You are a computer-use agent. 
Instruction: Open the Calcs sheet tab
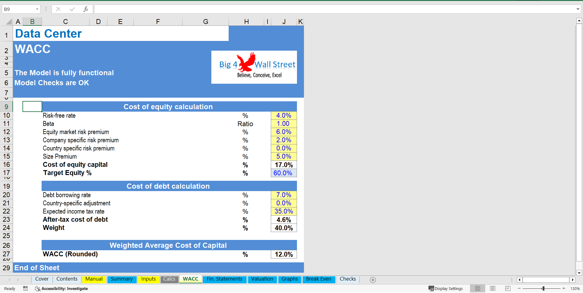coord(169,279)
